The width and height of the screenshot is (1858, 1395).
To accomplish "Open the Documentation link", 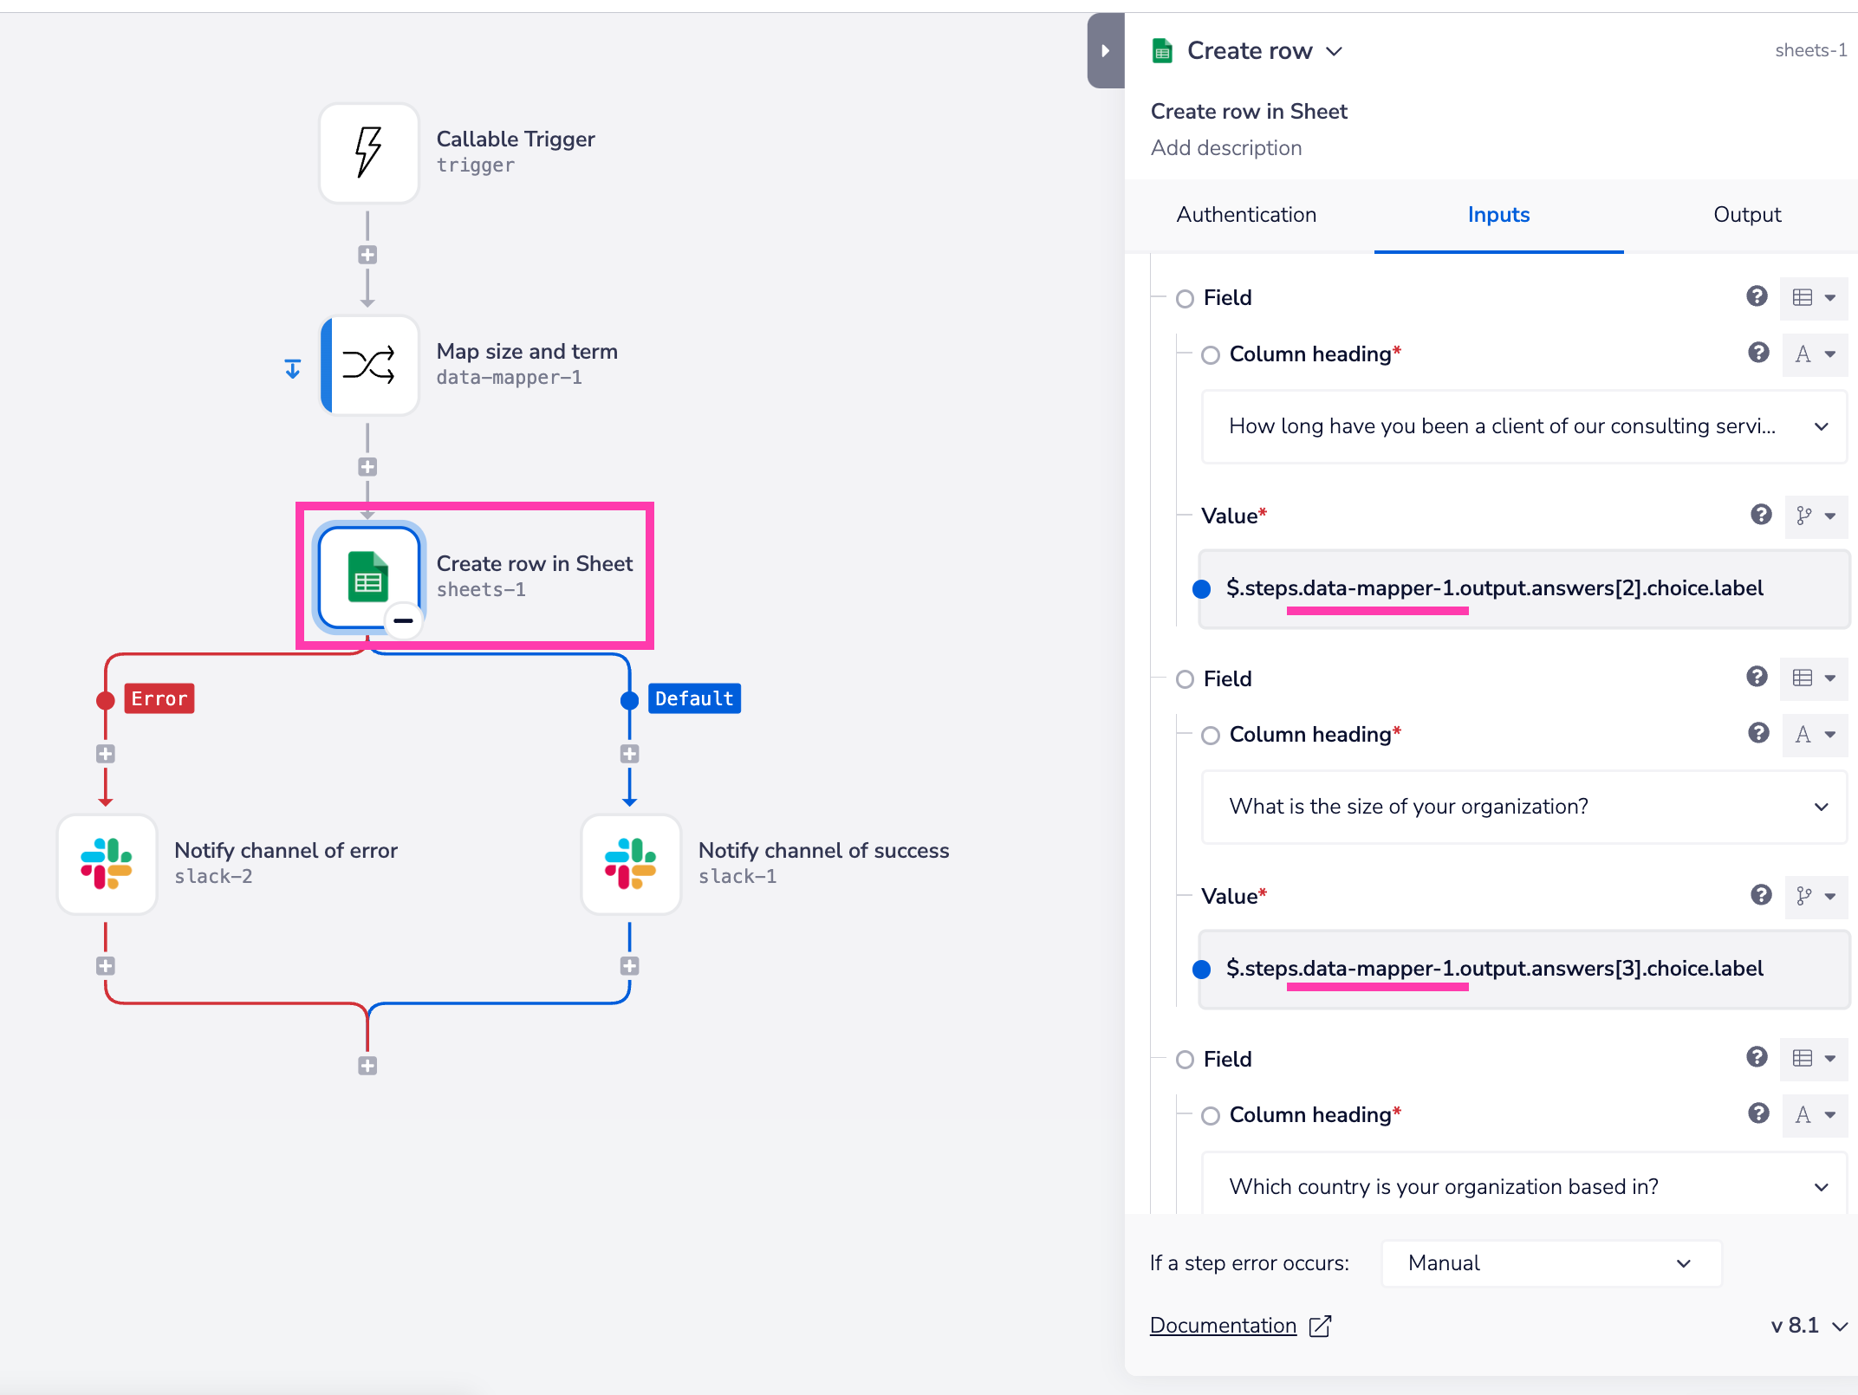I will [x=1223, y=1326].
